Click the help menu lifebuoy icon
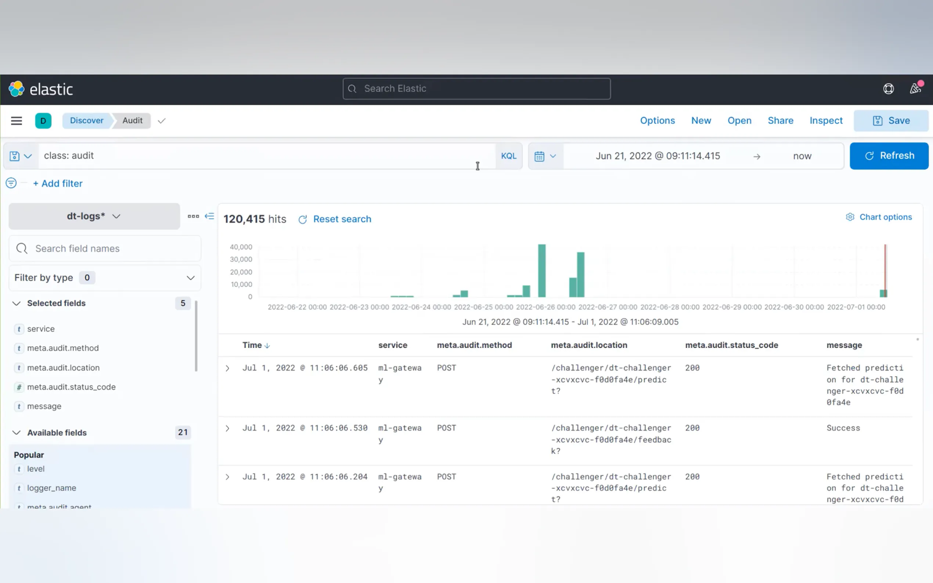 coord(888,89)
